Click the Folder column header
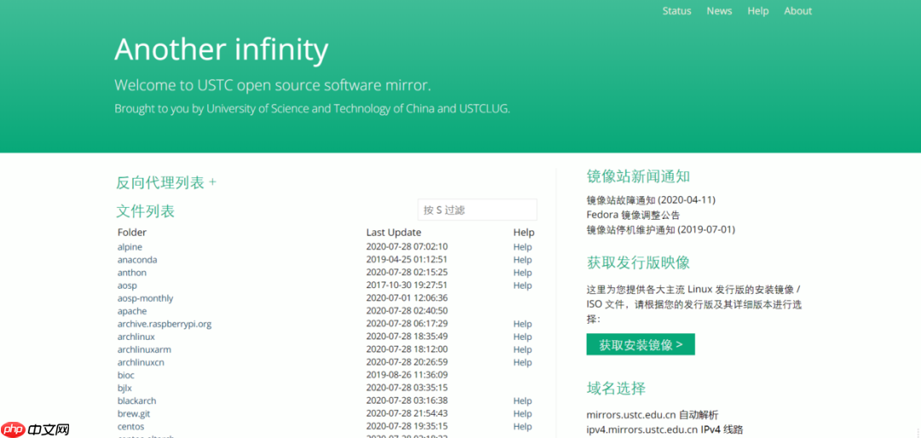Screen dimensions: 921x438 [x=132, y=232]
